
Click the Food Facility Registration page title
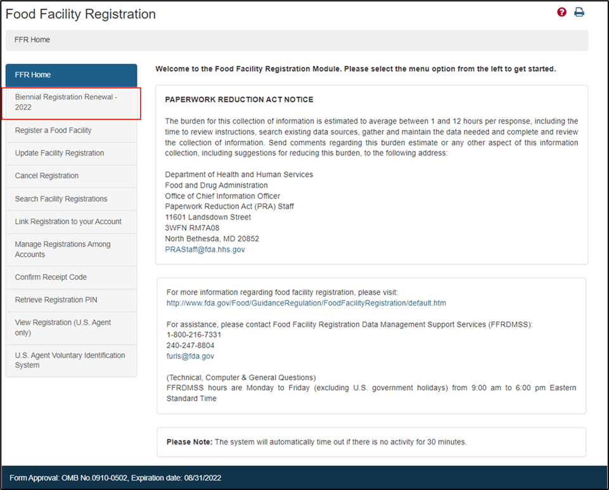click(x=80, y=14)
